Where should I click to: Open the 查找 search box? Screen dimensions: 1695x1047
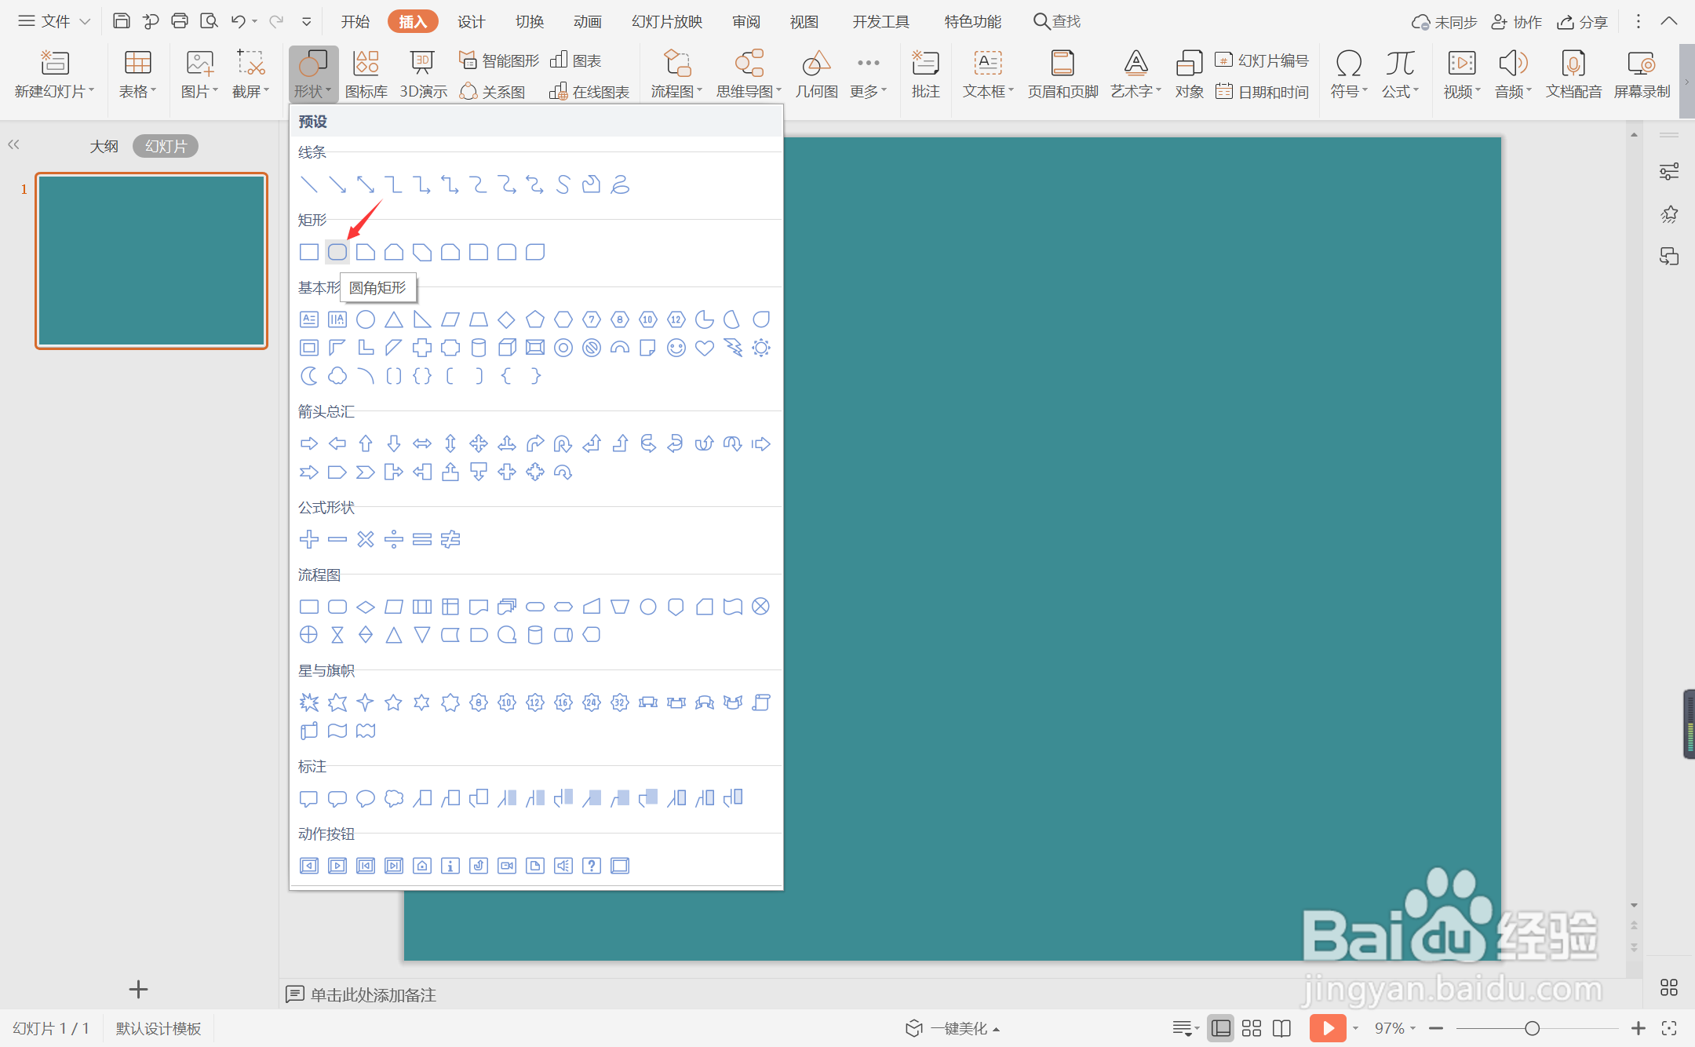coord(1057,21)
